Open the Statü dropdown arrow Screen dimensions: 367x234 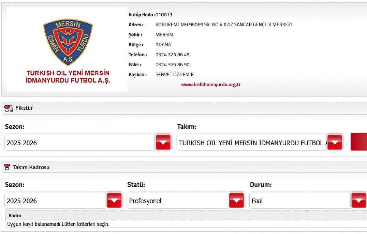pos(237,200)
